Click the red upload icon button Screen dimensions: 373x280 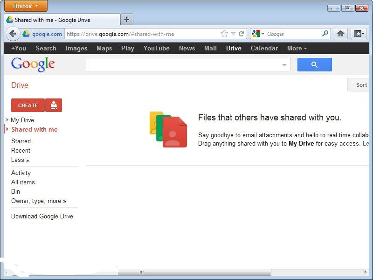[x=54, y=105]
